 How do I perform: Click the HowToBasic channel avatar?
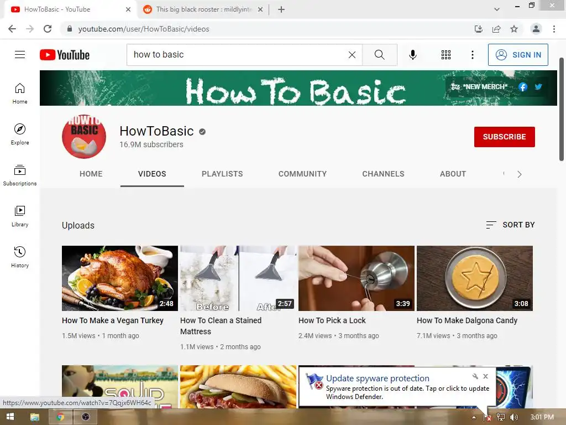click(x=84, y=137)
